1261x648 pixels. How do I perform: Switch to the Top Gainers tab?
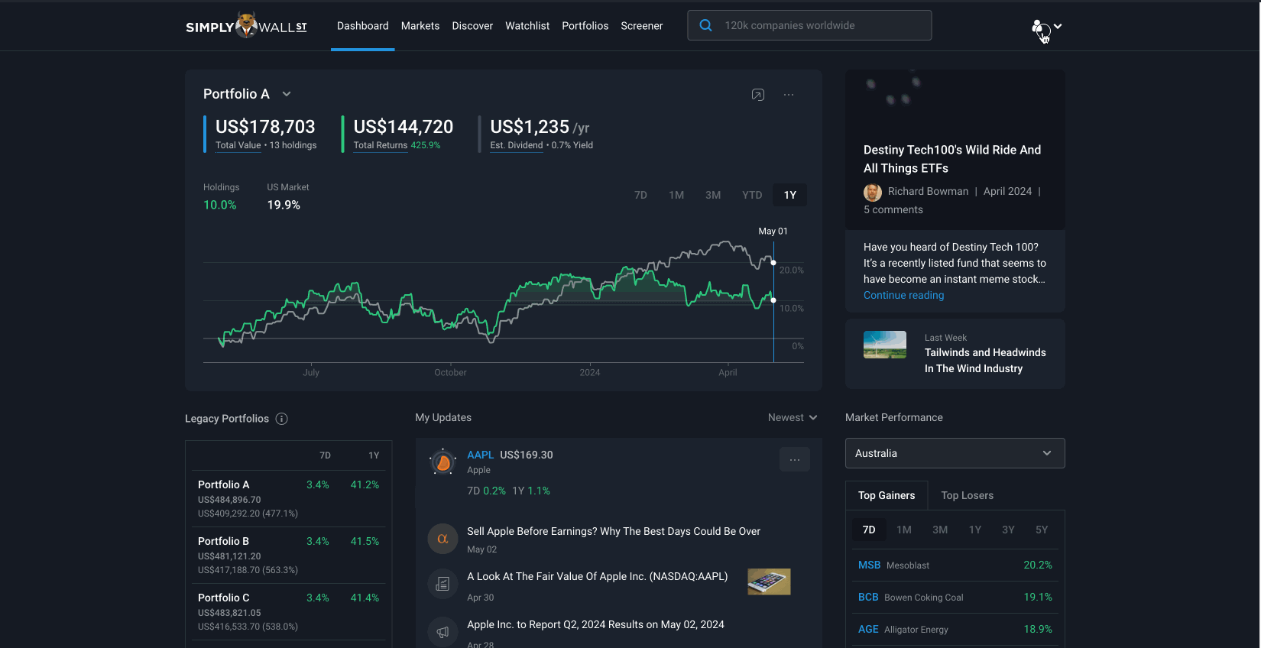[x=887, y=495]
